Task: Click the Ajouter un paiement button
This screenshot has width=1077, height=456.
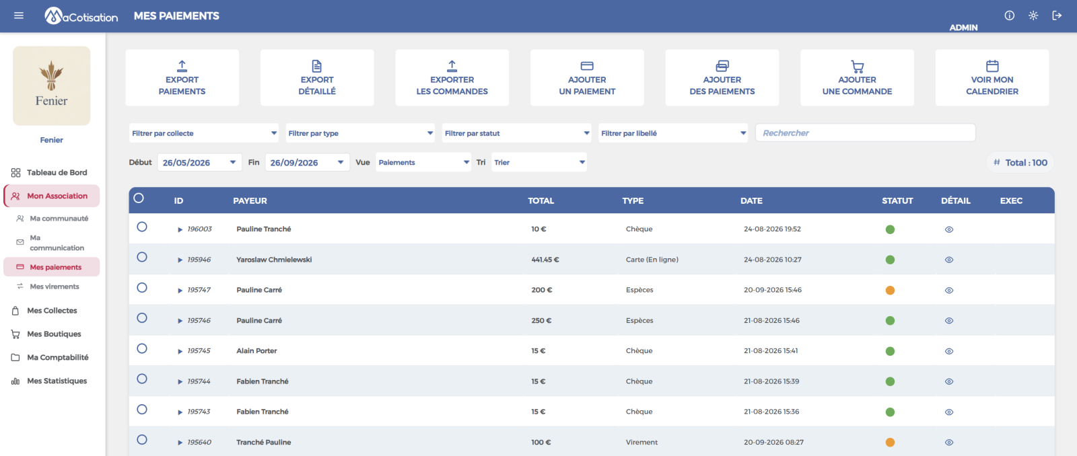Action: (587, 77)
